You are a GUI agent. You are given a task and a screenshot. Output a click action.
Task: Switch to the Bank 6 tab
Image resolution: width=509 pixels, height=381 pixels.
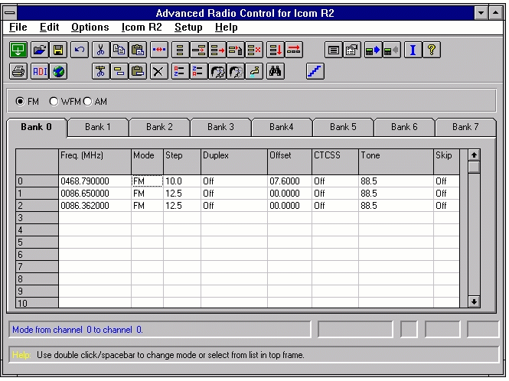[x=404, y=127]
